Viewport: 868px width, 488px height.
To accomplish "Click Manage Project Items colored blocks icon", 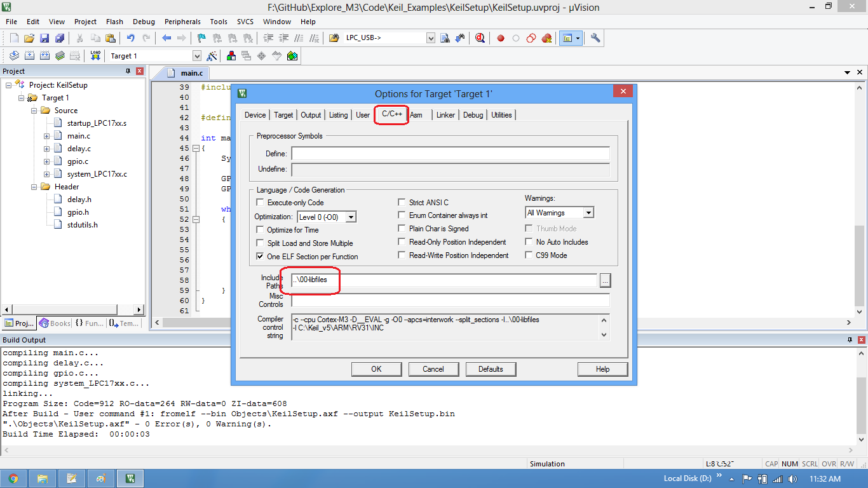I will click(231, 56).
